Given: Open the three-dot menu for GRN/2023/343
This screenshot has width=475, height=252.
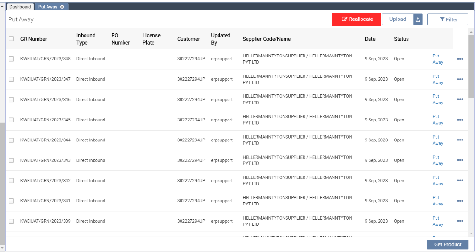Looking at the screenshot, I should (x=460, y=160).
